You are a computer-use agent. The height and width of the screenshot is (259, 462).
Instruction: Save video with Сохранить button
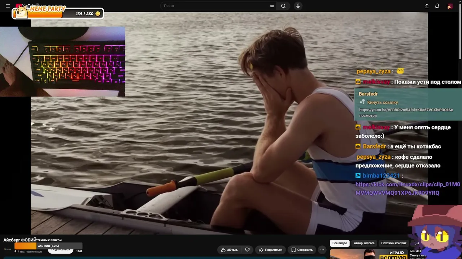[302, 250]
